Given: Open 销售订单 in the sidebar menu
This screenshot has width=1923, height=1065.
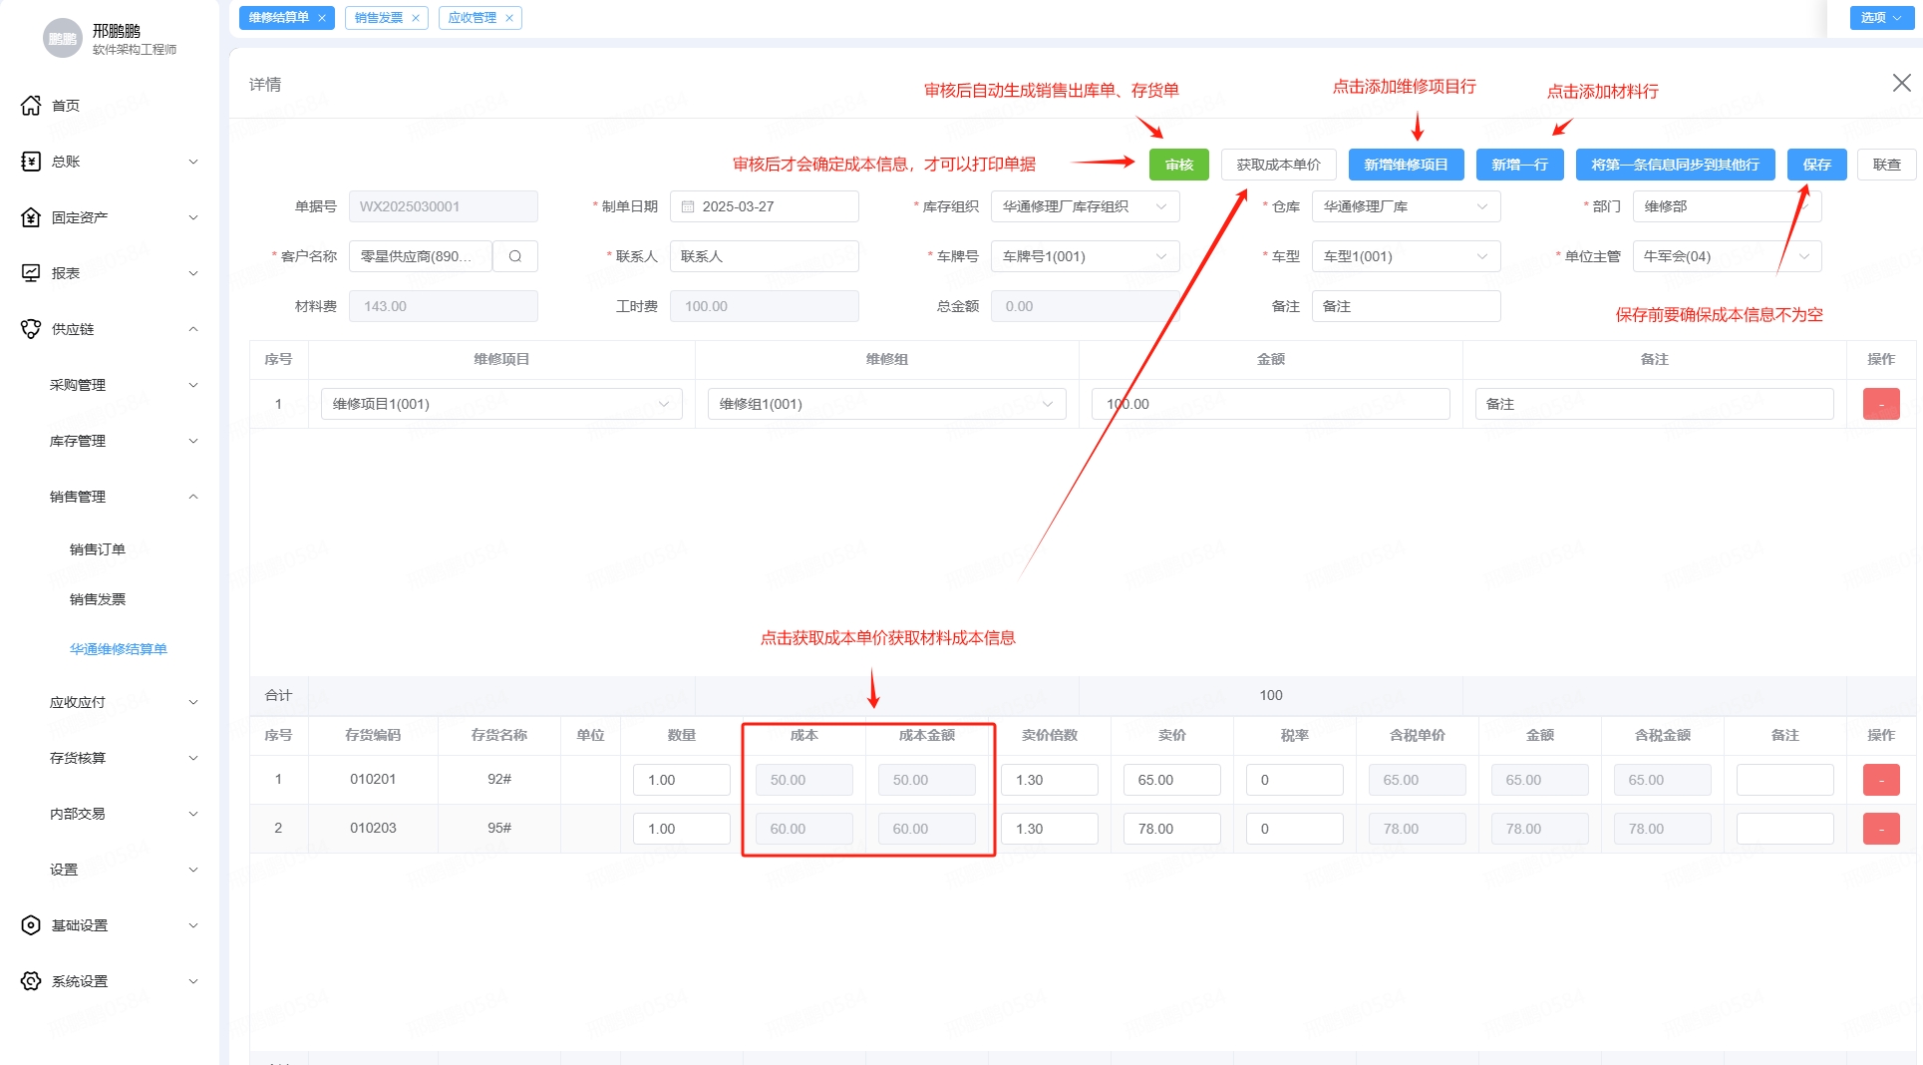Looking at the screenshot, I should click(x=98, y=549).
